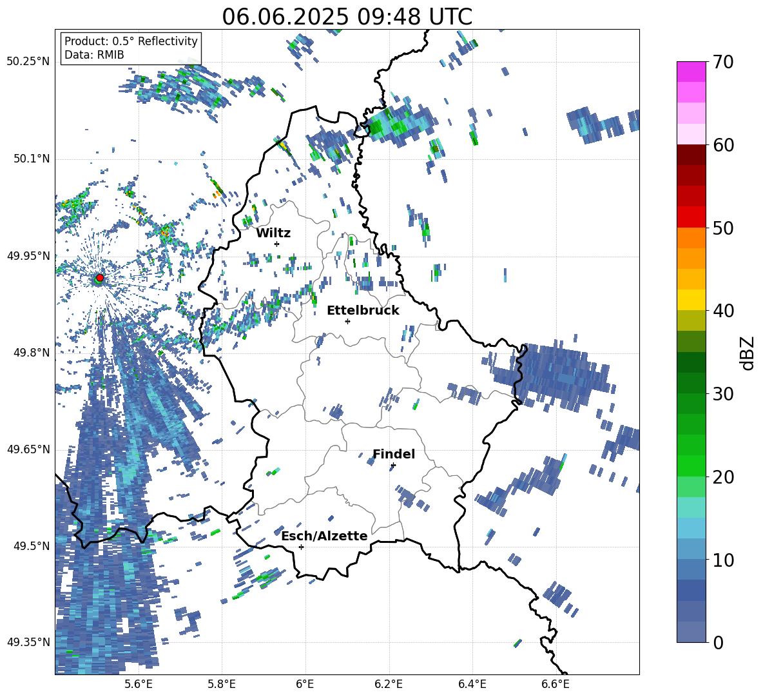Click the 49.35°N latitude label
This screenshot has height=697, width=763.
click(28, 642)
